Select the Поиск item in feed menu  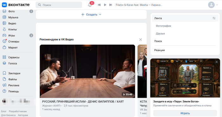tap(158, 41)
